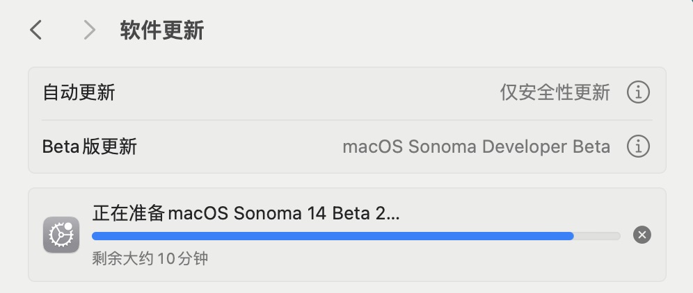
Task: Click the macOS Sonoma Developer Beta value
Action: point(476,147)
